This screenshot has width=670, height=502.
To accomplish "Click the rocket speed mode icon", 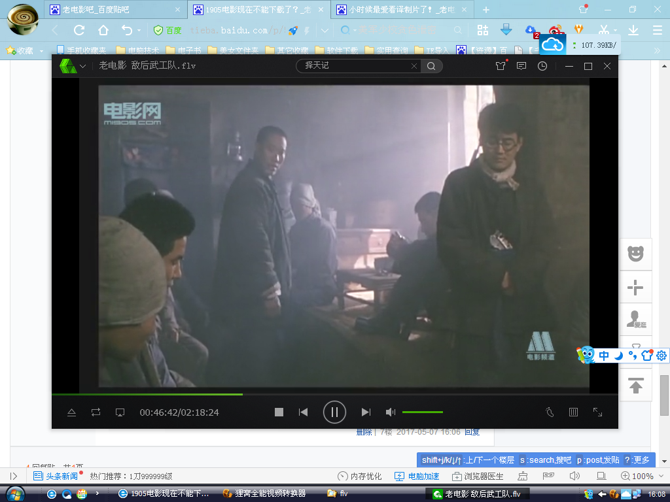I will pyautogui.click(x=293, y=30).
